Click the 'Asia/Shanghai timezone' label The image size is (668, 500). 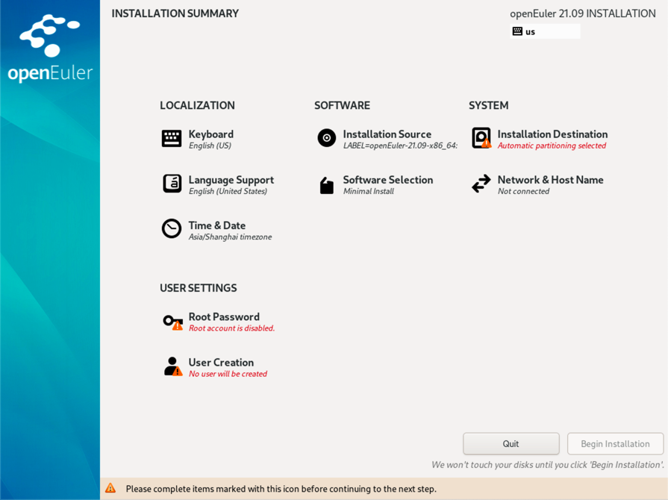[x=230, y=237]
